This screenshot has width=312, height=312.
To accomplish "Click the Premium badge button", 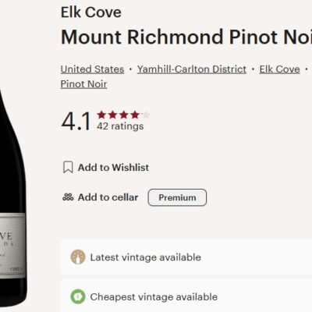I will point(177,197).
